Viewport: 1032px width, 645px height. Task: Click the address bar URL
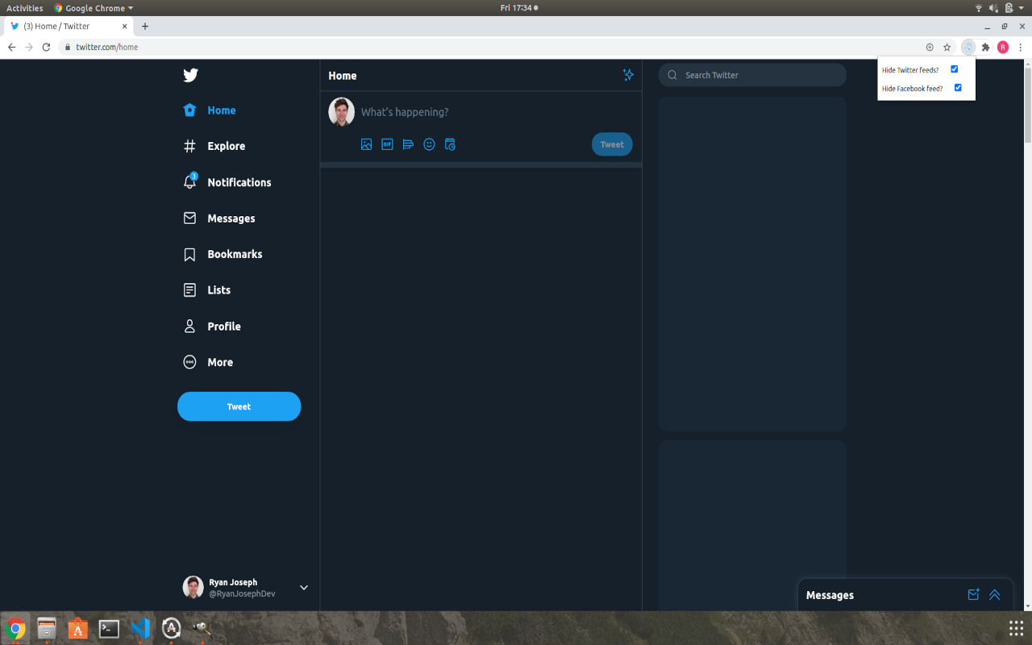pos(107,48)
